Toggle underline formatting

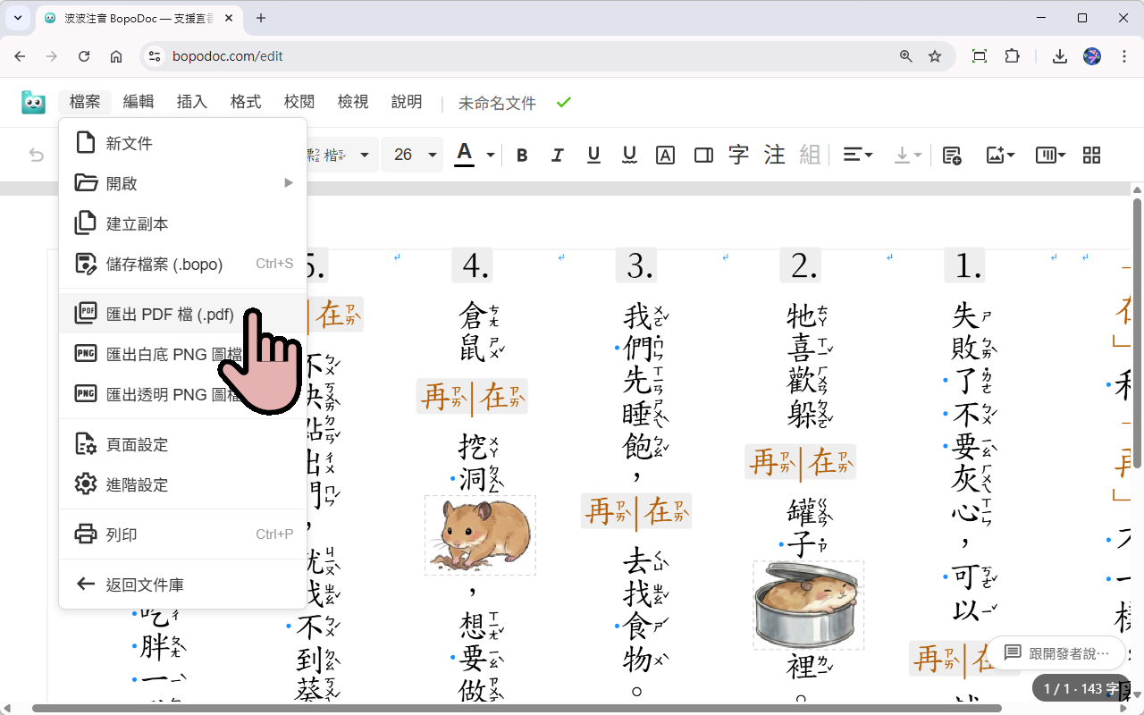pos(593,155)
